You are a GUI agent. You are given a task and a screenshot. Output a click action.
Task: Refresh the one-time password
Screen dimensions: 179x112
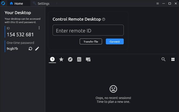(30, 49)
